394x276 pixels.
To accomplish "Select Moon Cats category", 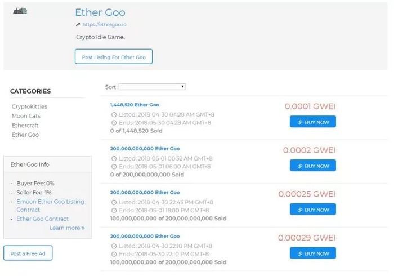I will (x=26, y=115).
